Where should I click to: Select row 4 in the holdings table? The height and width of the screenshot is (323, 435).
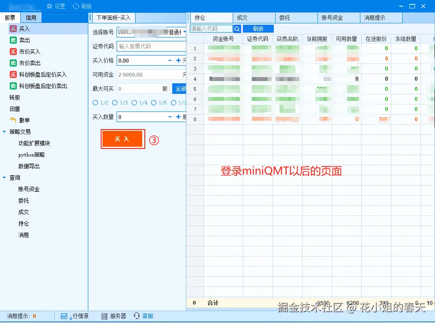pos(310,79)
